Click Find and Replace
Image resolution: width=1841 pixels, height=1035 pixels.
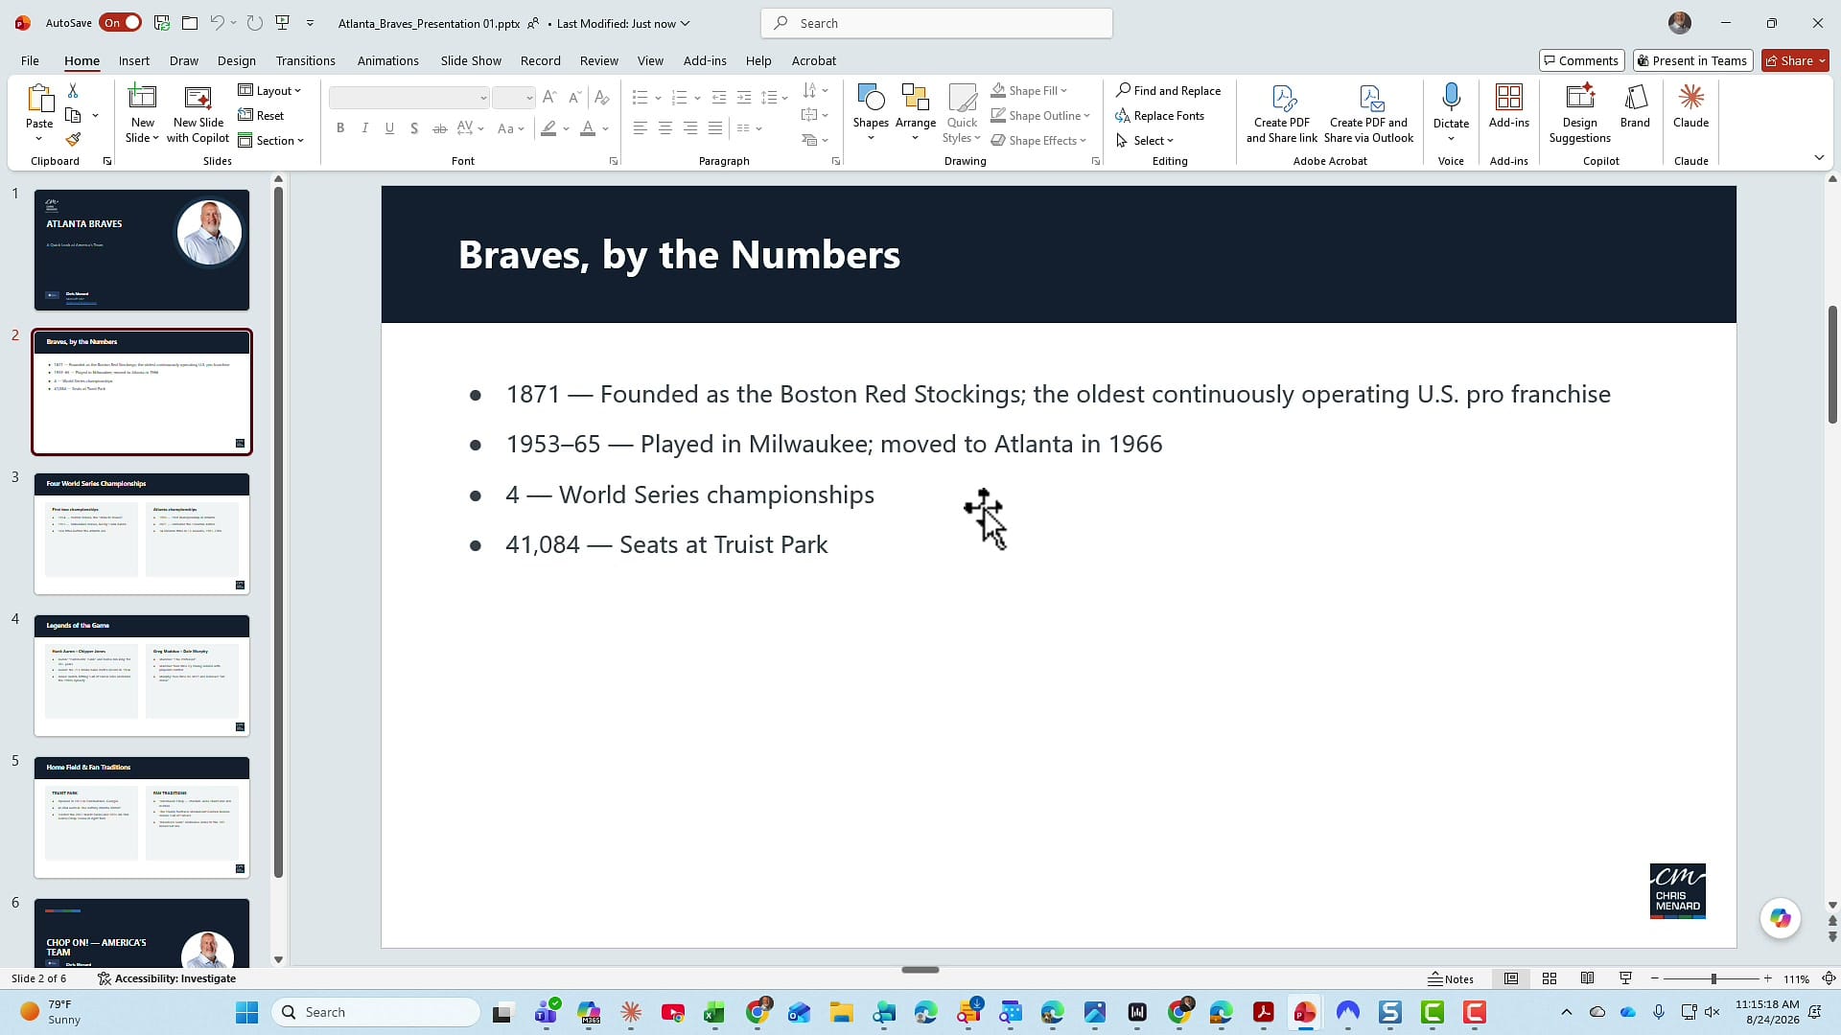click(x=1168, y=90)
